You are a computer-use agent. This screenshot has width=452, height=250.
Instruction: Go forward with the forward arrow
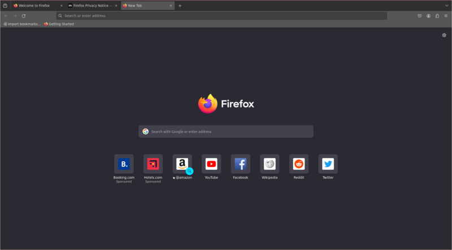click(15, 16)
